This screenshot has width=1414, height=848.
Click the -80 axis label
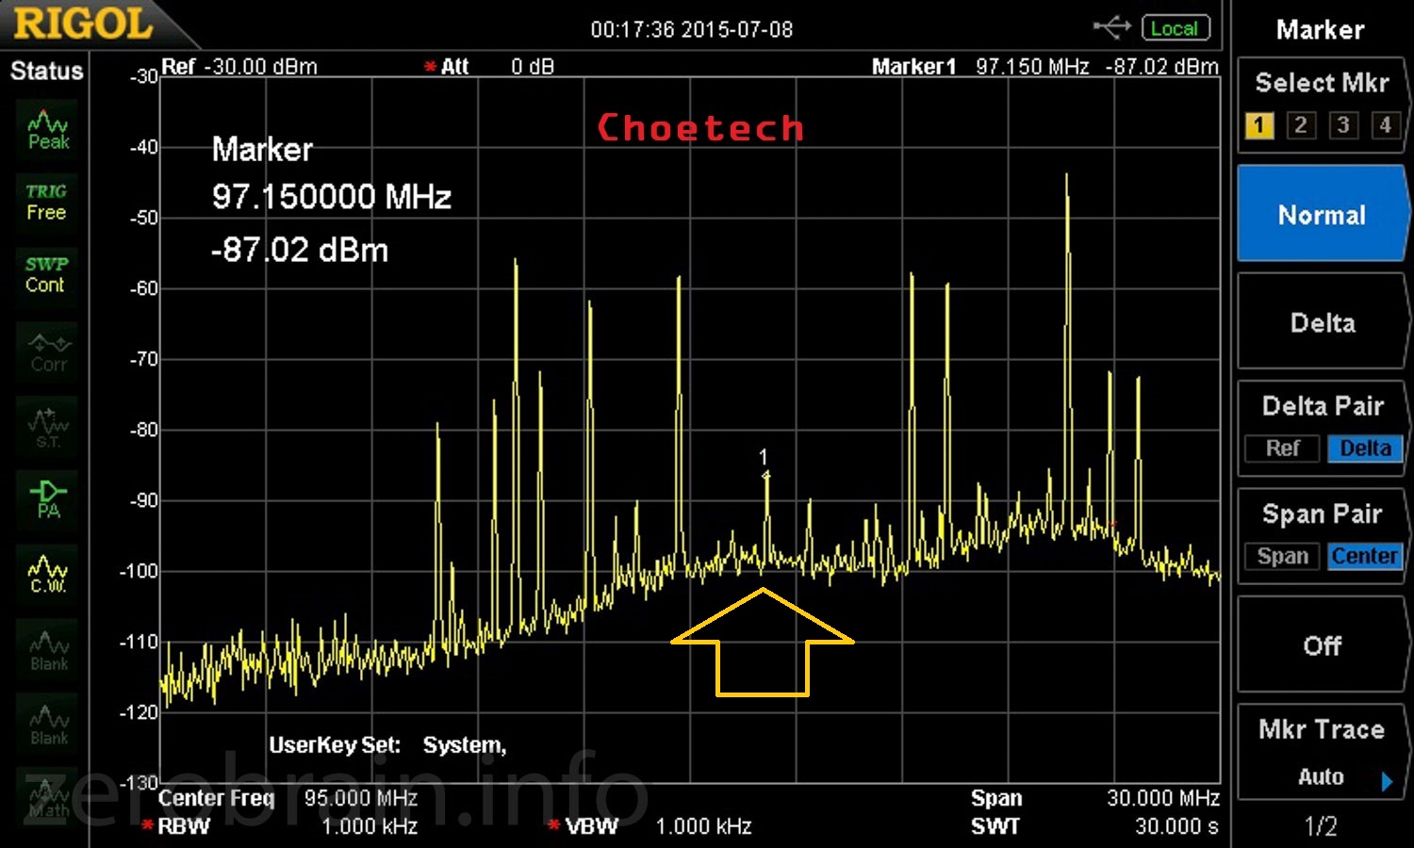[143, 430]
